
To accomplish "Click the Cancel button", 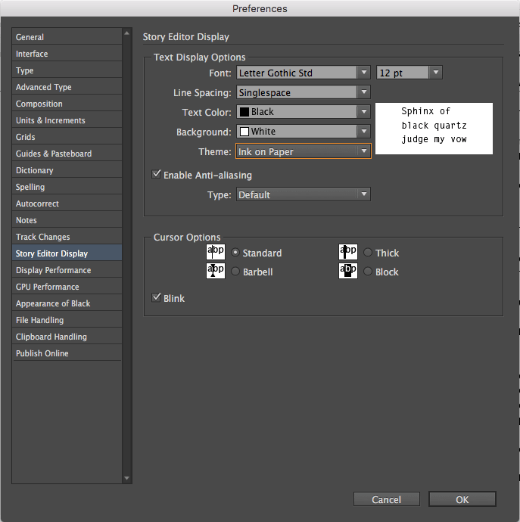I will [387, 499].
